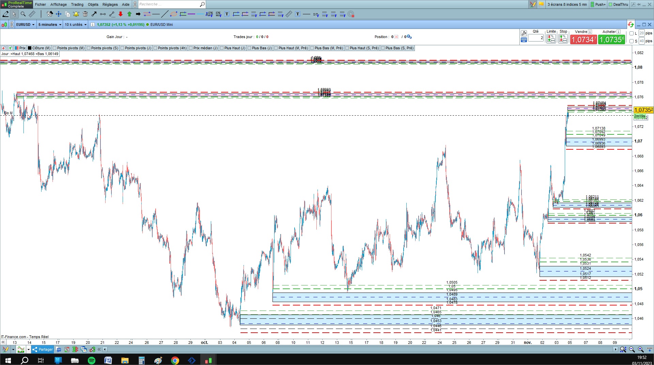654x365 pixels.
Task: Click the Prix color swatch
Action: coord(17,48)
